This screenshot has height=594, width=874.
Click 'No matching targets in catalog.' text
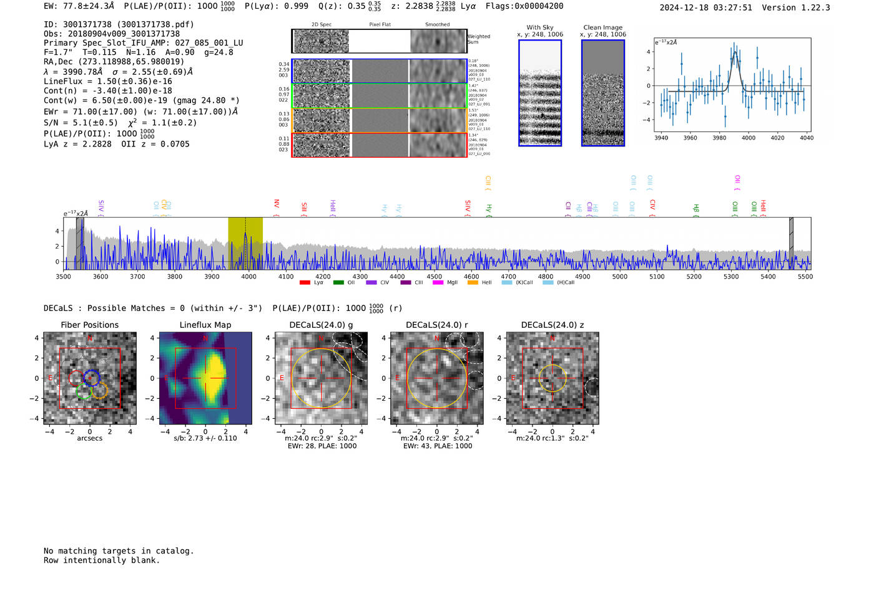(x=119, y=550)
